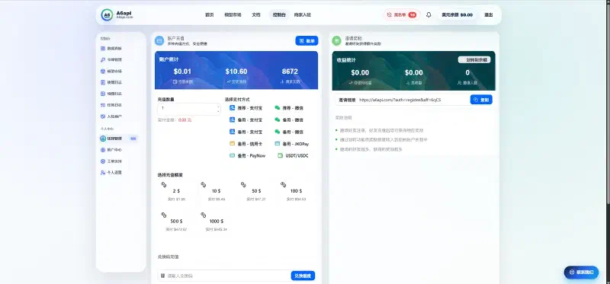Choose 推荐 - 微信 payment method

289,108
